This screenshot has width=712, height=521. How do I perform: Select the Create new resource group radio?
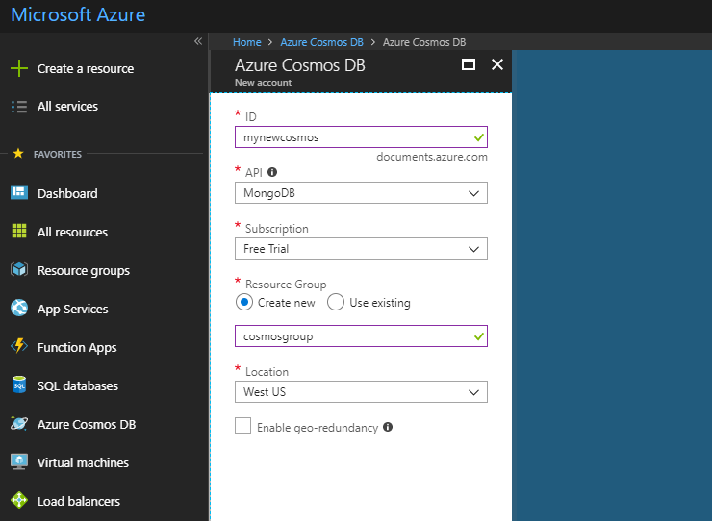pyautogui.click(x=244, y=302)
